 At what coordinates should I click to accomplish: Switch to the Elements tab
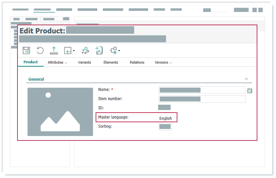coord(110,62)
